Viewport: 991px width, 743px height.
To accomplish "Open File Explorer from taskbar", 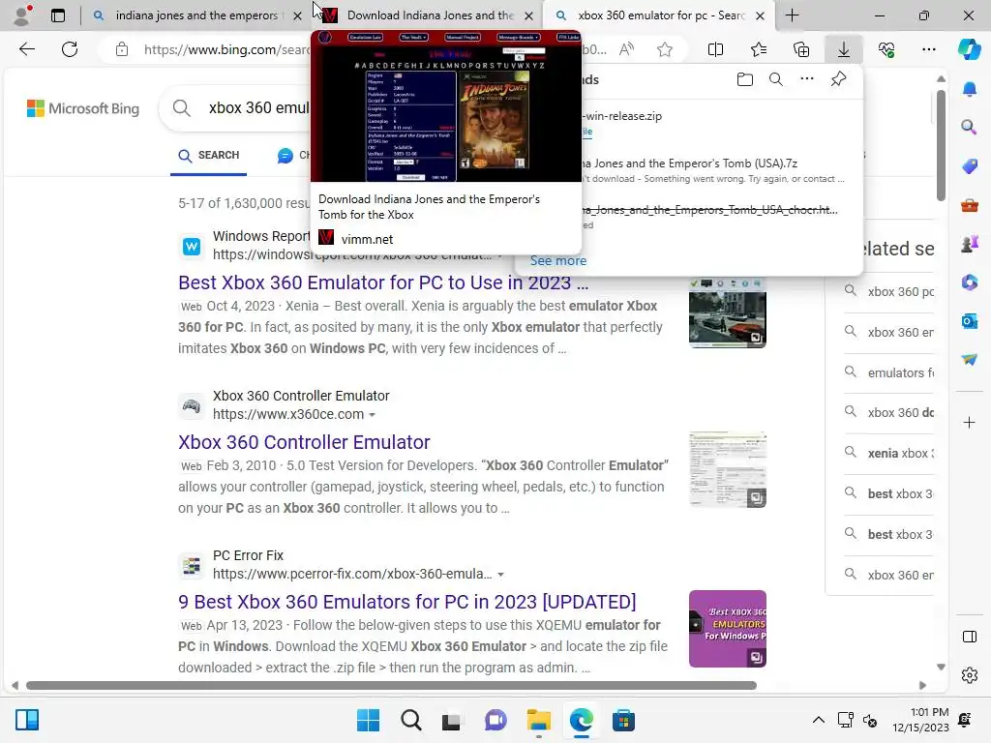I will [538, 720].
